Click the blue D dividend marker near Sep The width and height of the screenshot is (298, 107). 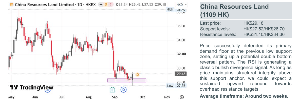pyautogui.click(x=124, y=90)
